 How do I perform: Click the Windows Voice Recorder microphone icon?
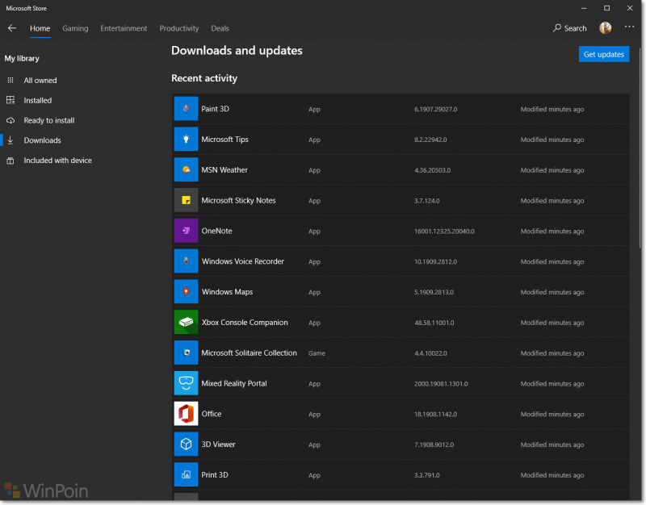pyautogui.click(x=186, y=261)
